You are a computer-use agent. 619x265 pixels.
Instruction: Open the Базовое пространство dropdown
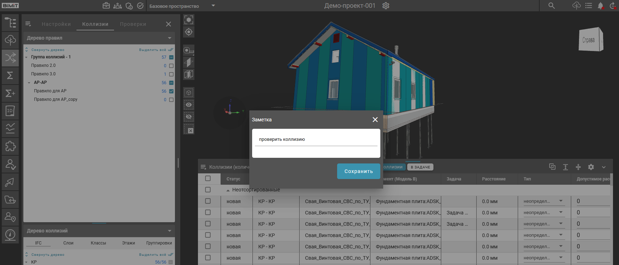tap(213, 6)
